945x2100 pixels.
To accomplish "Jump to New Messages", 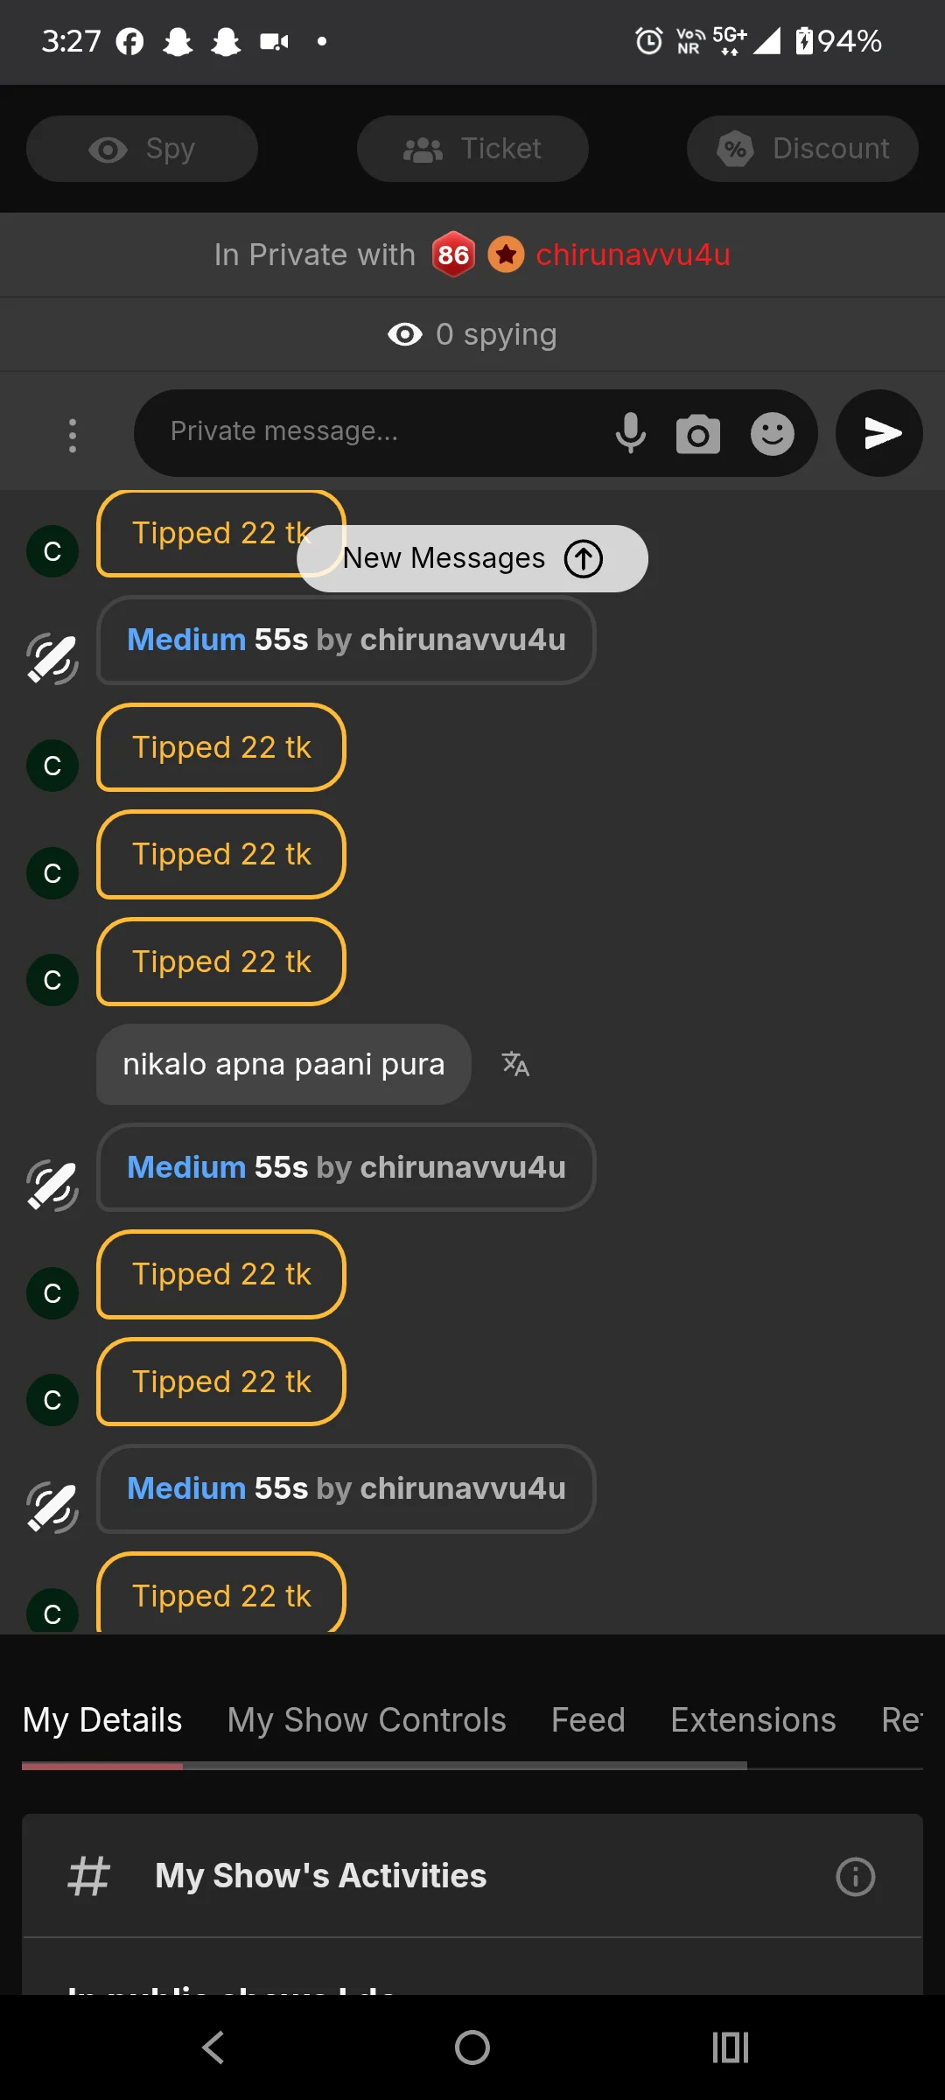I will [472, 558].
